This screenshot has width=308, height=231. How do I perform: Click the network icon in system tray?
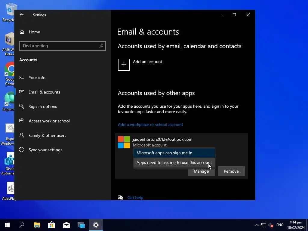pos(264,225)
